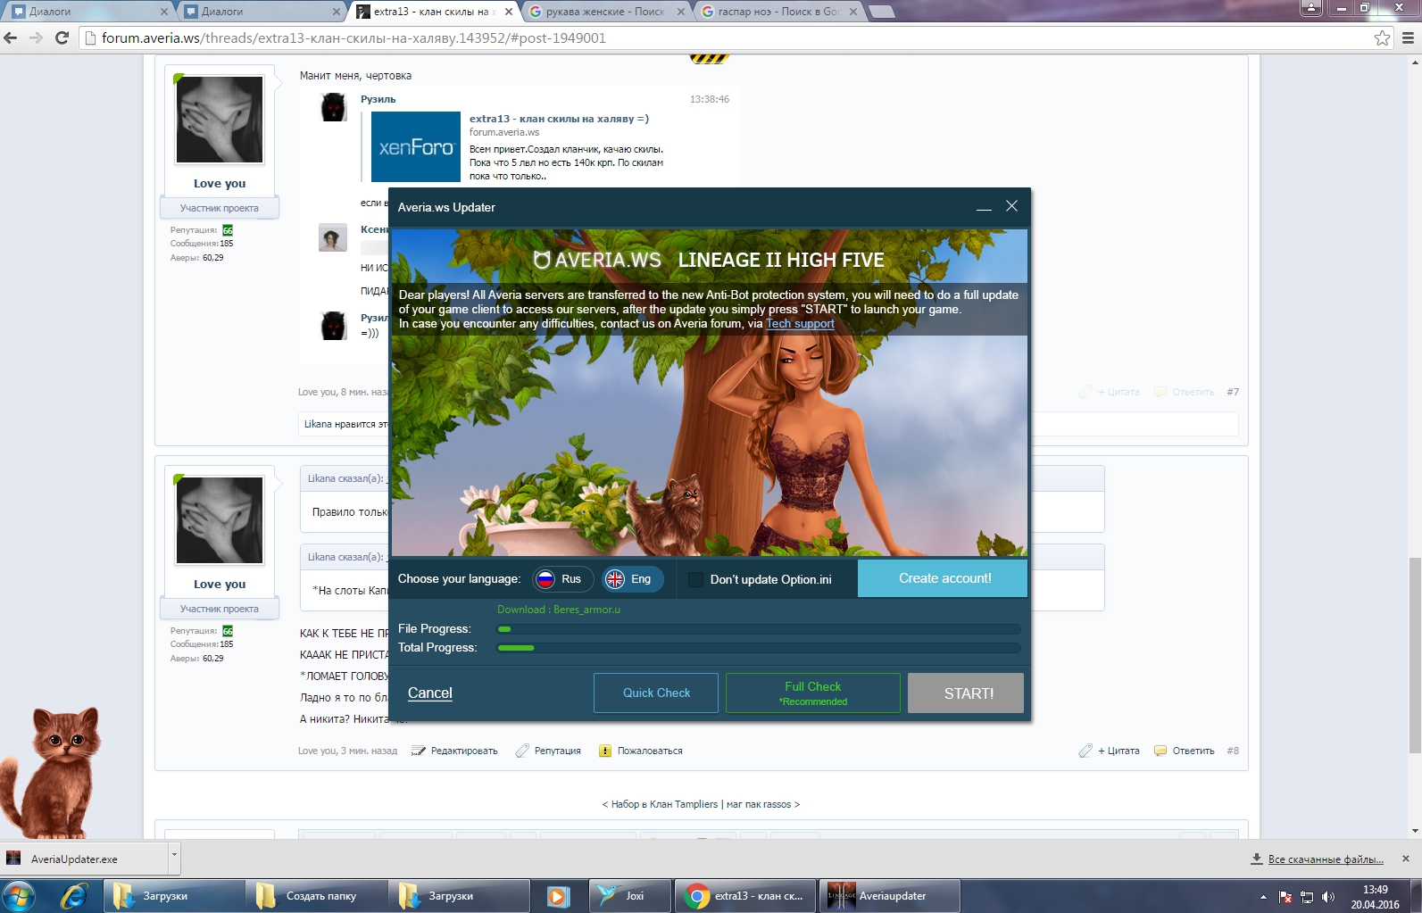Click the browser reload page icon
Viewport: 1422px width, 913px height.
62,37
